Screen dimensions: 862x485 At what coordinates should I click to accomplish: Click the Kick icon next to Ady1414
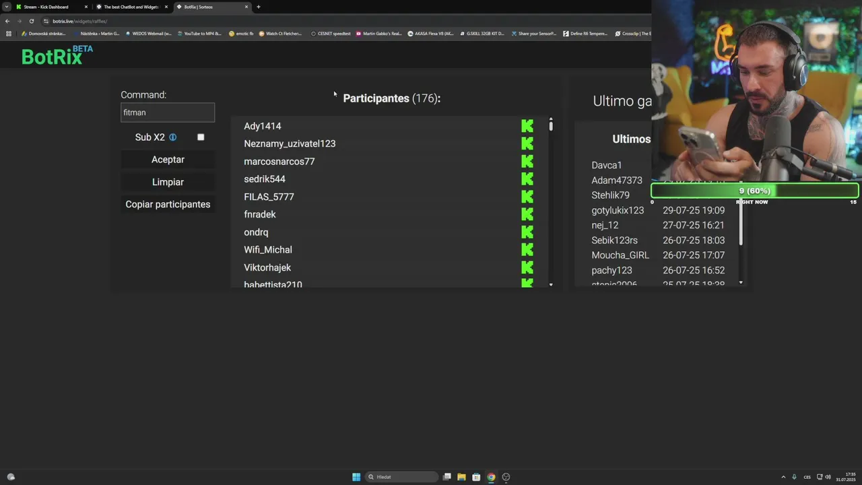[527, 126]
